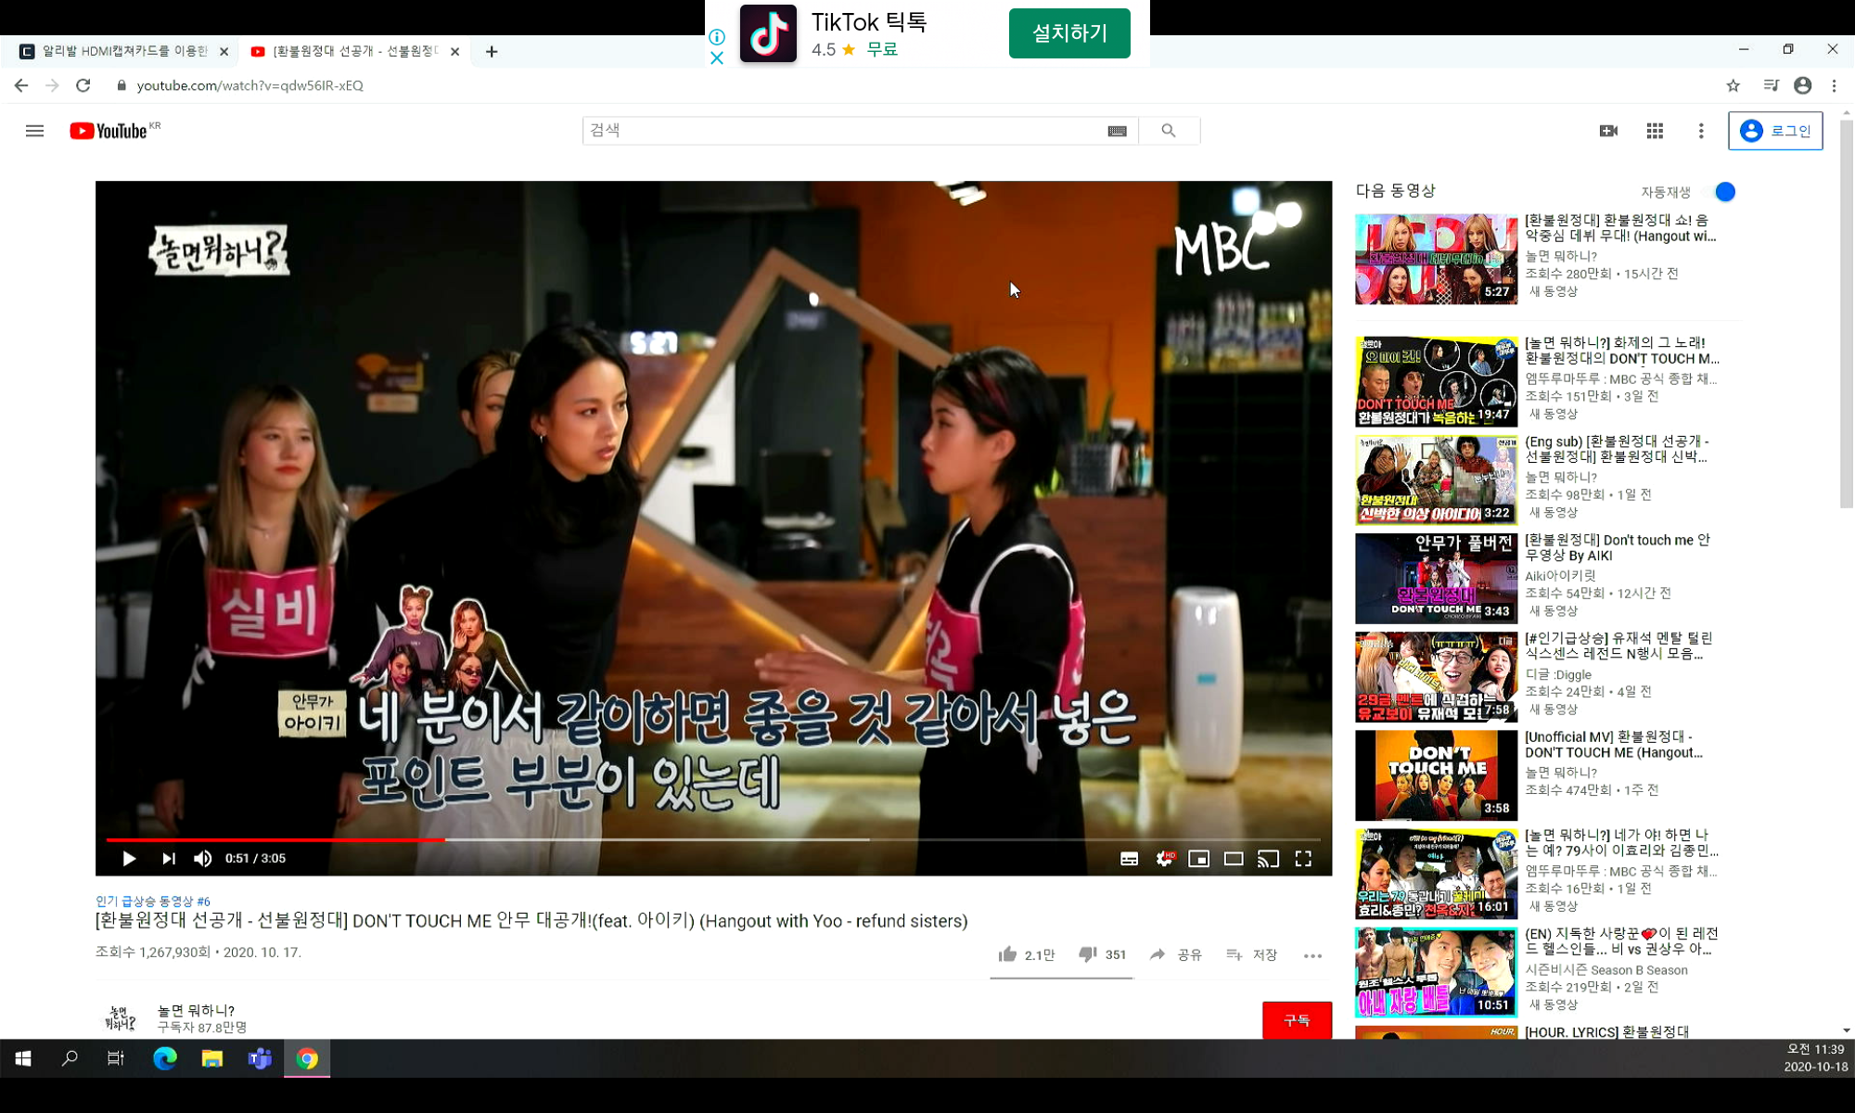Skip to the next video
This screenshot has height=1113, width=1855.
pos(168,859)
